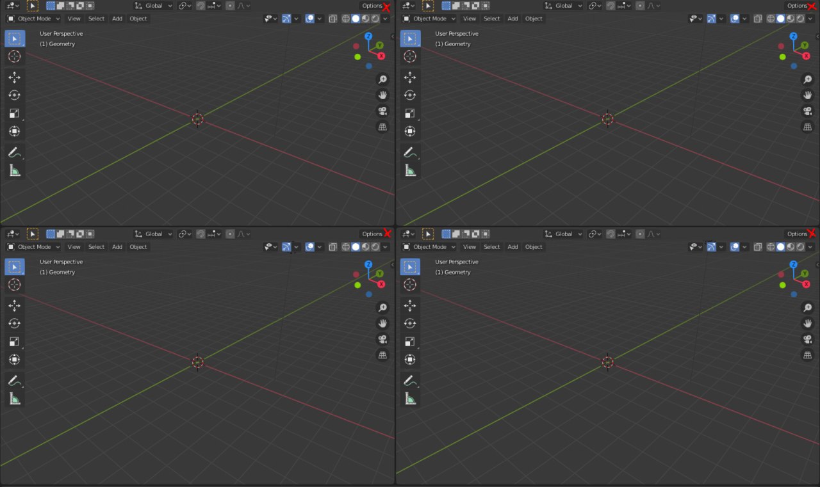Choose the Measure tool in bottom-left viewport
The width and height of the screenshot is (820, 487).
15,399
